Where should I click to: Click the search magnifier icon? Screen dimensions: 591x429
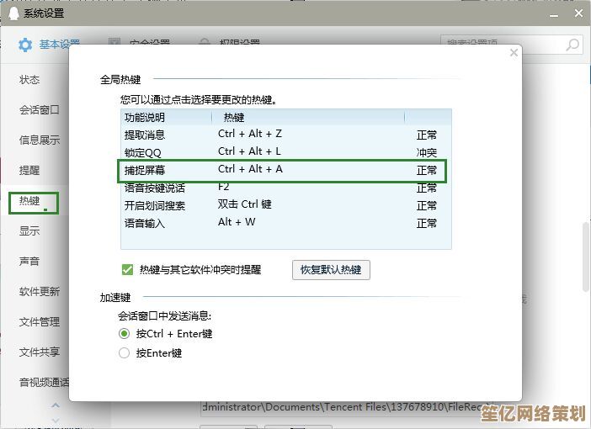point(572,45)
